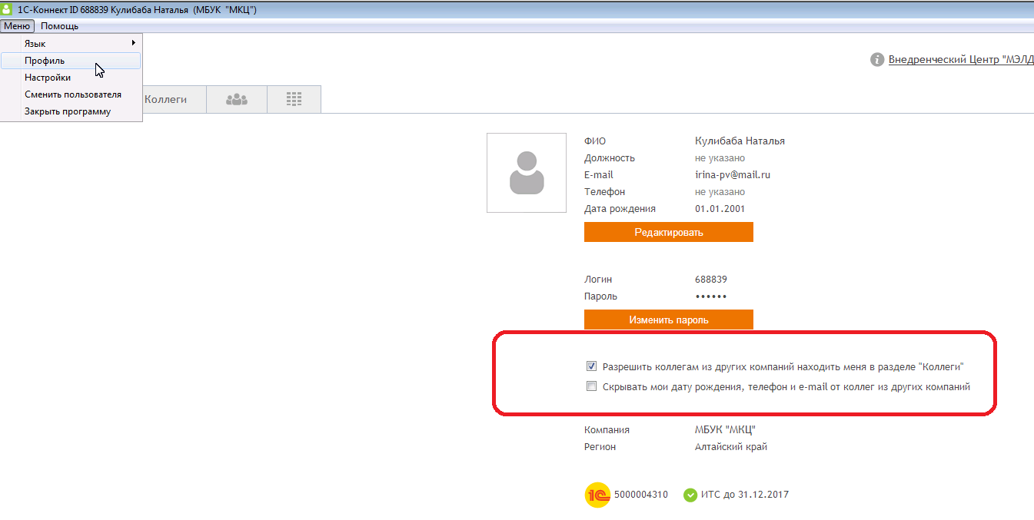
Task: Click the info icon near Внедренческий Центр
Action: (x=877, y=59)
